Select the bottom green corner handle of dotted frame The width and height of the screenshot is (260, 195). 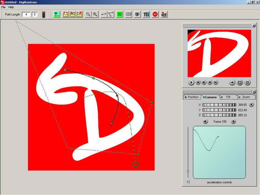point(138,154)
